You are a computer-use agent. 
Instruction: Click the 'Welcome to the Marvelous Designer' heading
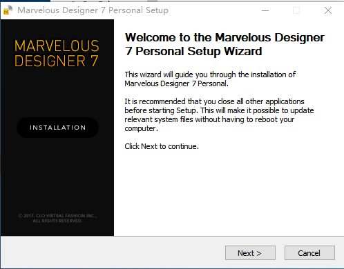tap(224, 44)
